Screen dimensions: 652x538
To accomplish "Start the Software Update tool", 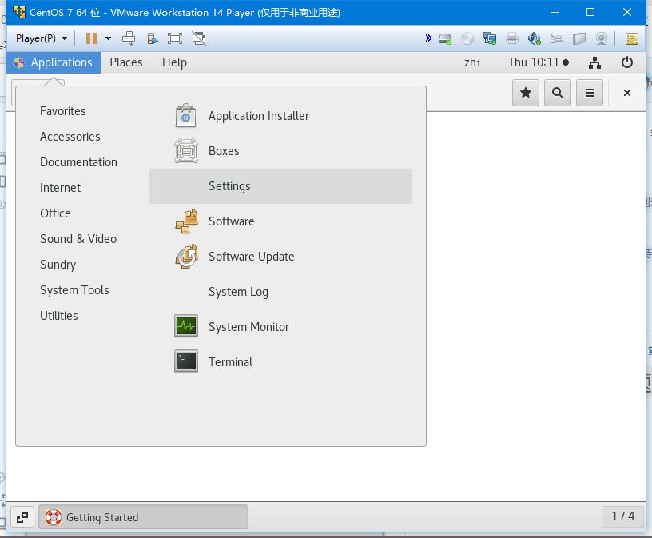I will (251, 256).
